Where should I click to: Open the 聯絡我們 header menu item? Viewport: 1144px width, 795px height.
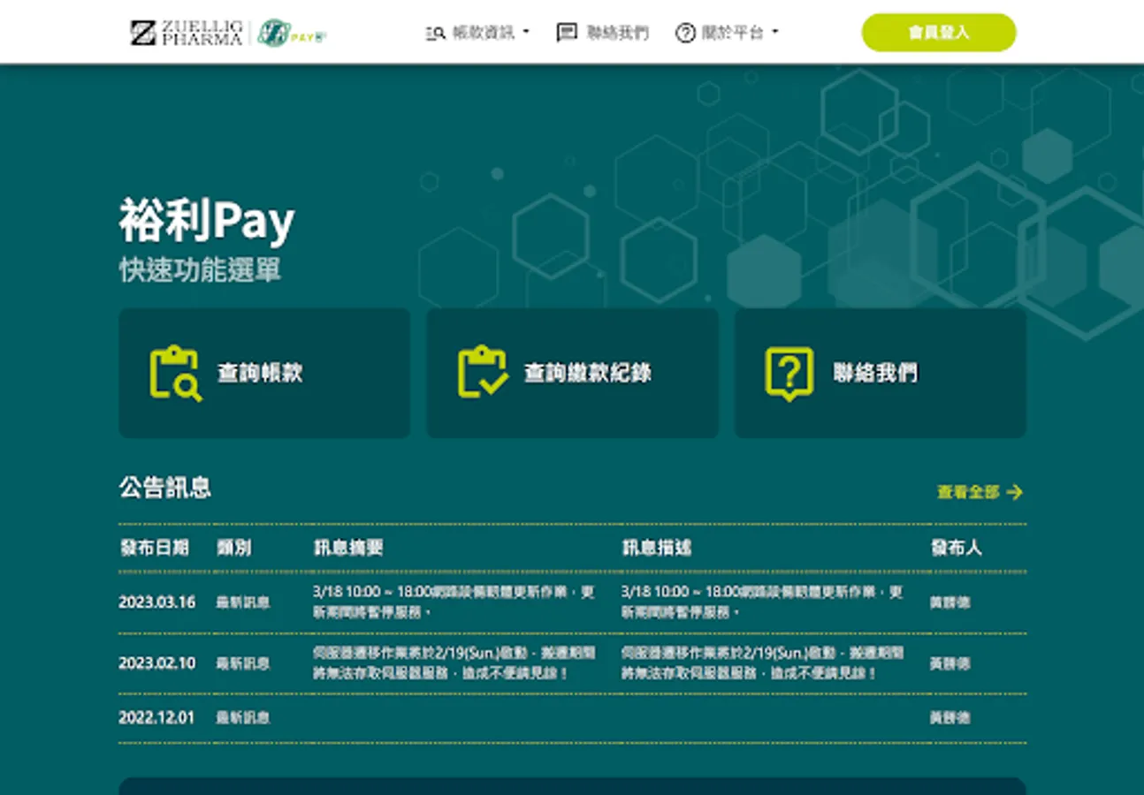[x=602, y=34]
